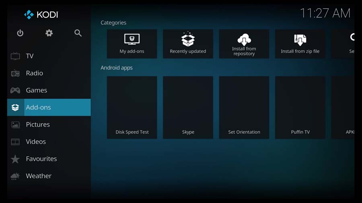Open the Recently updated category label
Viewport: 362px width, 203px height.
point(188,51)
